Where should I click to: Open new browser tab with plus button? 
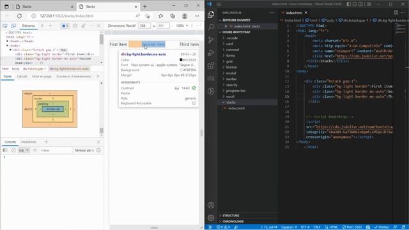pos(145,6)
